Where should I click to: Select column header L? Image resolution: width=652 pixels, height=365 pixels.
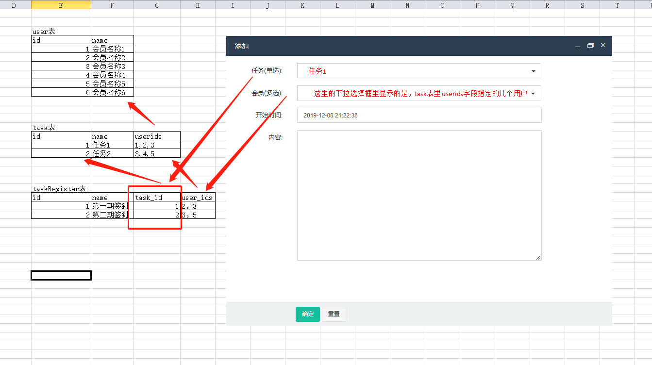(337, 5)
